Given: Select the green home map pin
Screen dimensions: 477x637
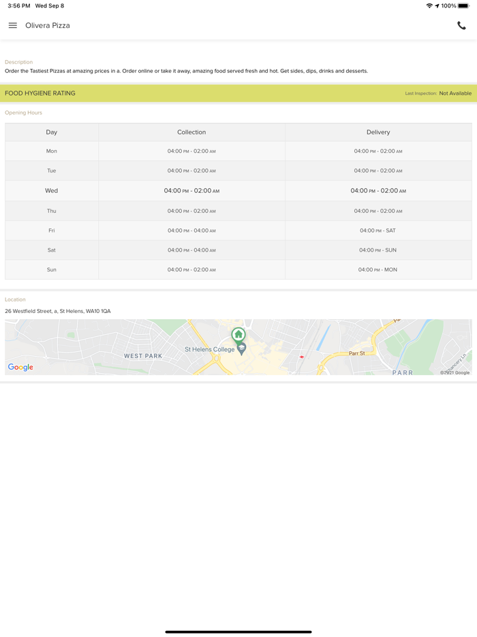Looking at the screenshot, I should click(x=238, y=336).
